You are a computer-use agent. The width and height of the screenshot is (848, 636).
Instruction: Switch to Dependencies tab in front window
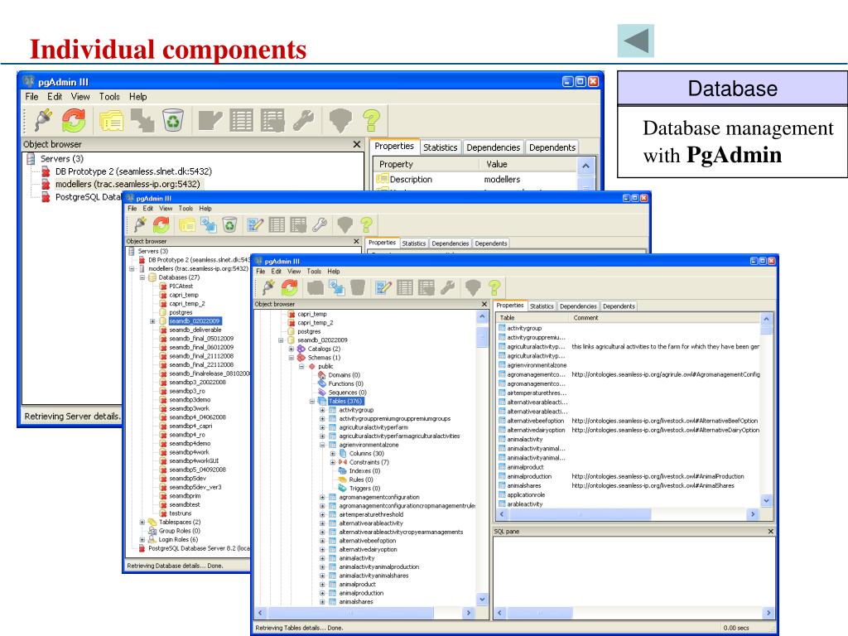578,306
